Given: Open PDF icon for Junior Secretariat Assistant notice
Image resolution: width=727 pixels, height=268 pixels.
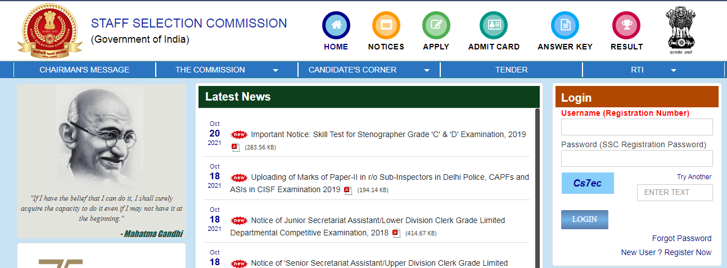Looking at the screenshot, I should click(396, 233).
